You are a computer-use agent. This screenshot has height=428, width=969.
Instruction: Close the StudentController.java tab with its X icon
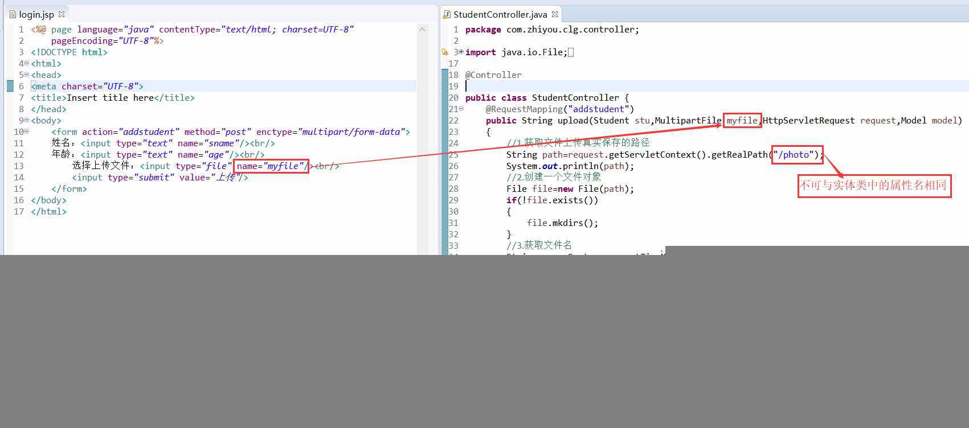[554, 14]
